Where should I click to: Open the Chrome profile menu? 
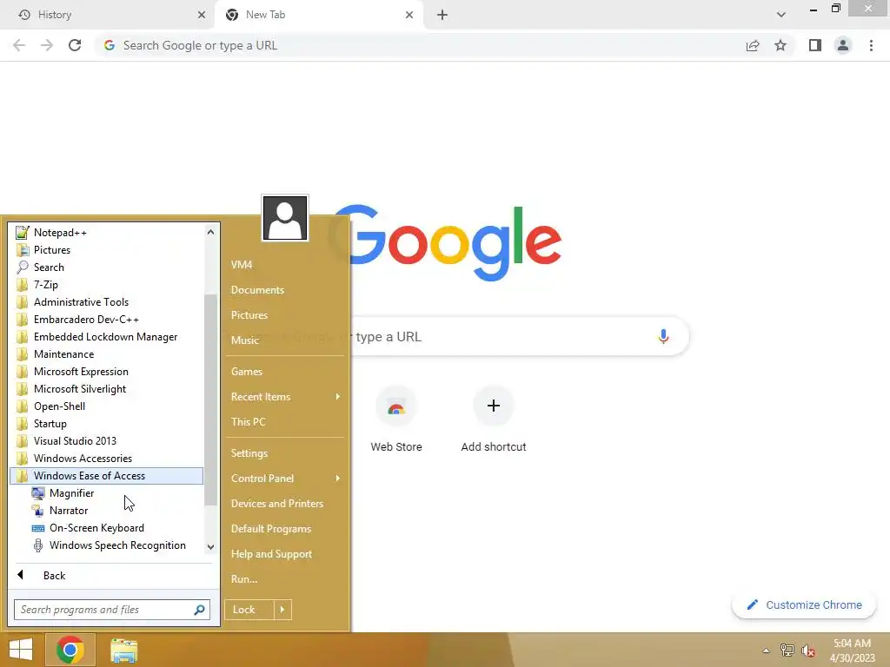pos(843,45)
